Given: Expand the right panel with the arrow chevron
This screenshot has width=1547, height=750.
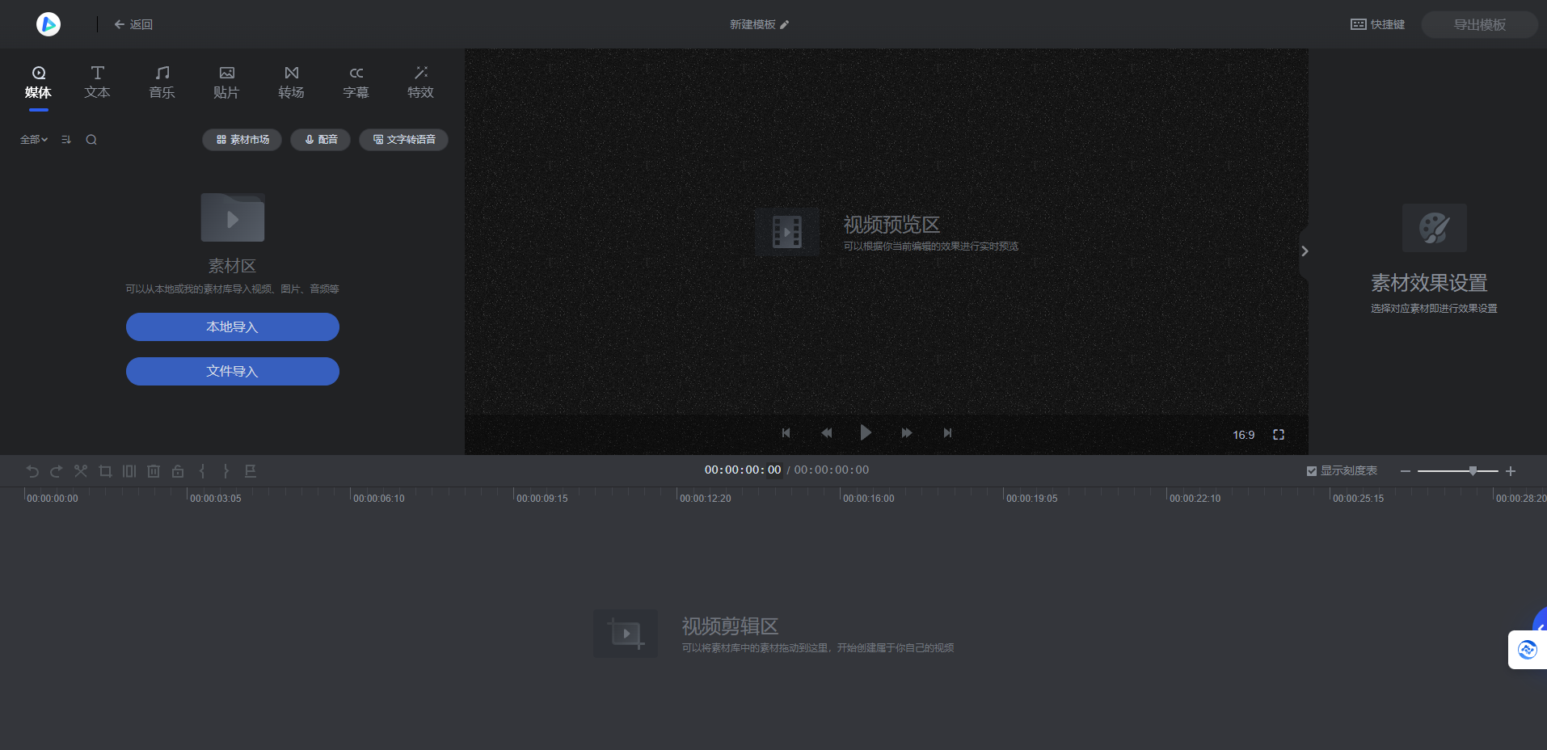Looking at the screenshot, I should [x=1304, y=251].
